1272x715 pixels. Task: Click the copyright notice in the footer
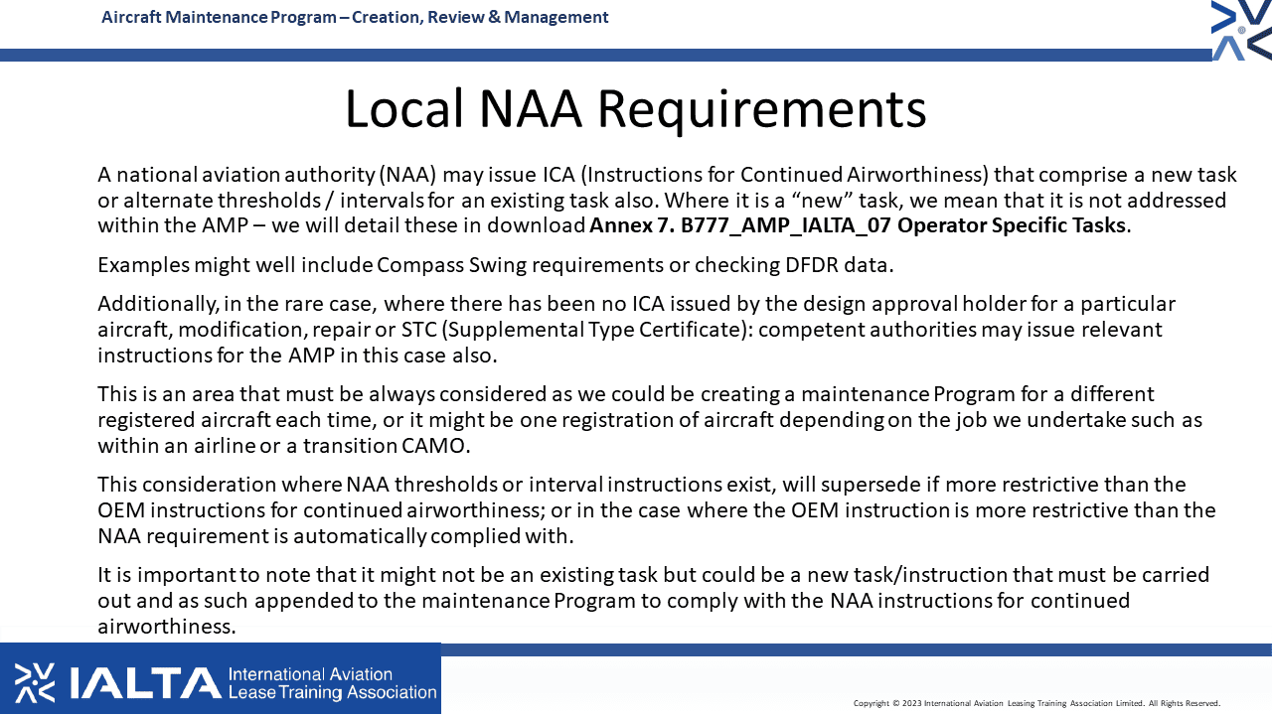1036,703
